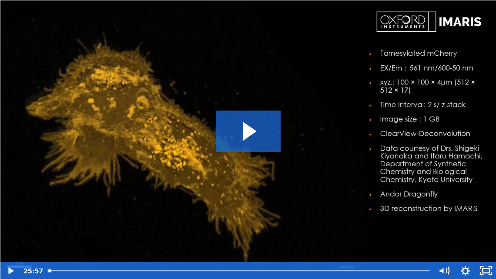Click 'Time interval: 2 s/ z-stack' text
The width and height of the screenshot is (496, 279).
point(422,104)
